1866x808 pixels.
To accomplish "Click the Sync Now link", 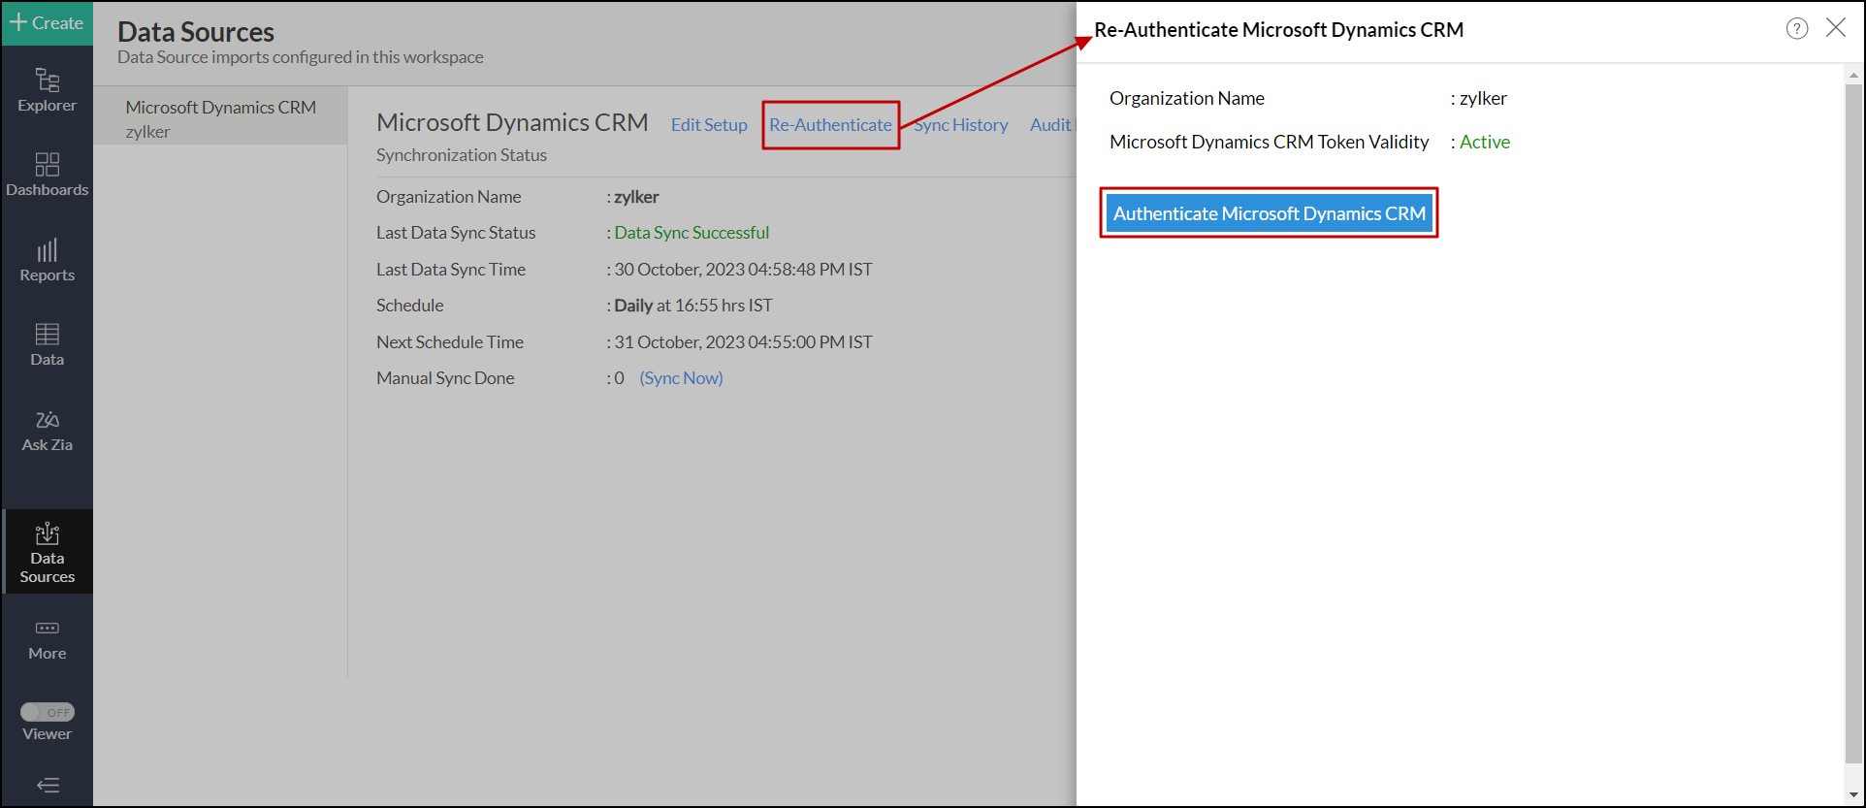I will click(x=681, y=378).
